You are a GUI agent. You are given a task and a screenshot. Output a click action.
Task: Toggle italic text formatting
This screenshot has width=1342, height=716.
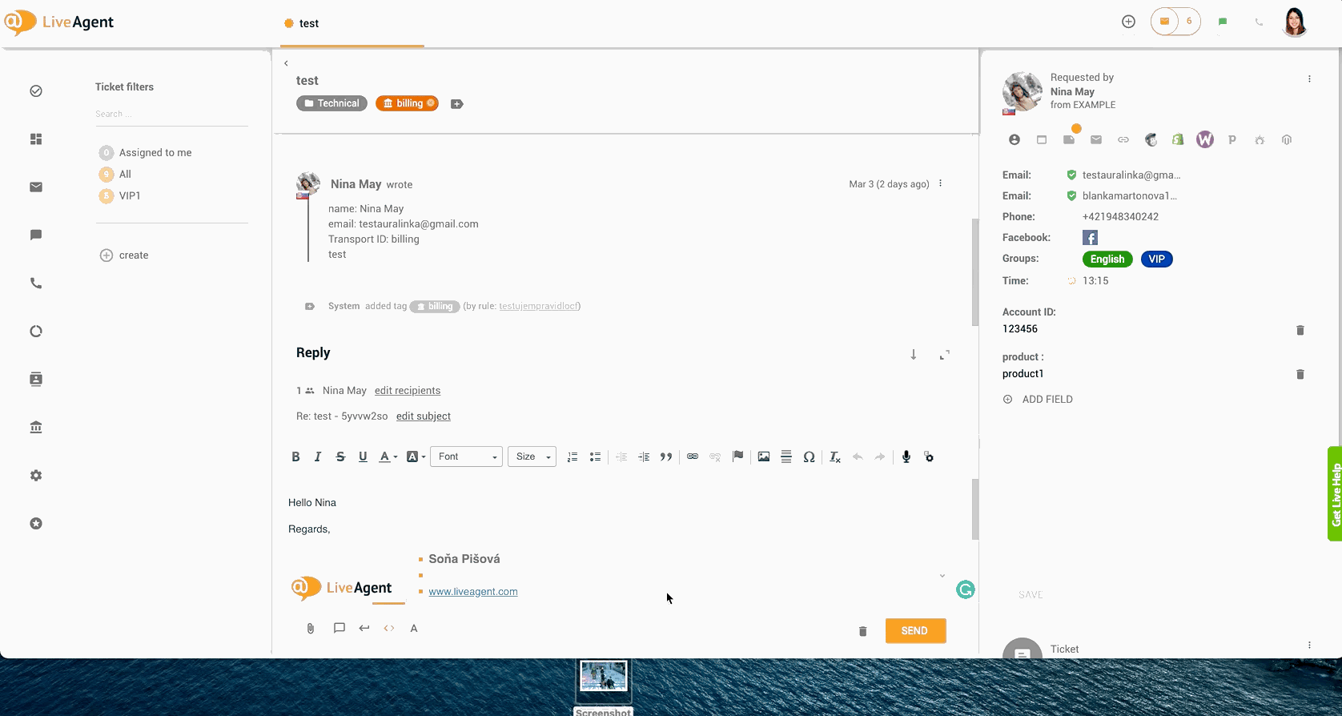318,457
